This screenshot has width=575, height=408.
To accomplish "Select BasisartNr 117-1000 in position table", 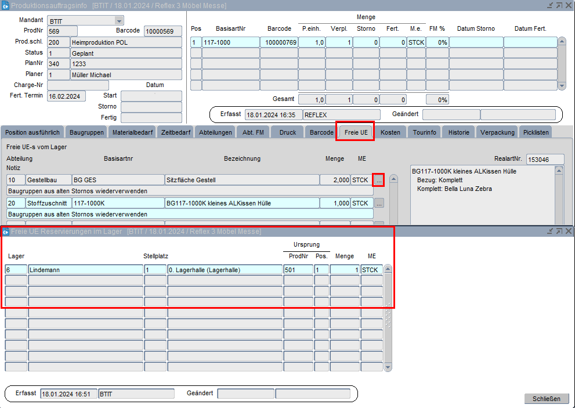I will tap(230, 42).
